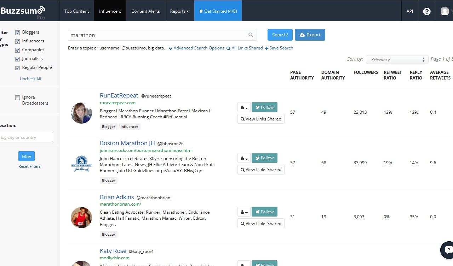View links shared by RunEatRepeat
Screen dimensions: 453x266
(261, 119)
